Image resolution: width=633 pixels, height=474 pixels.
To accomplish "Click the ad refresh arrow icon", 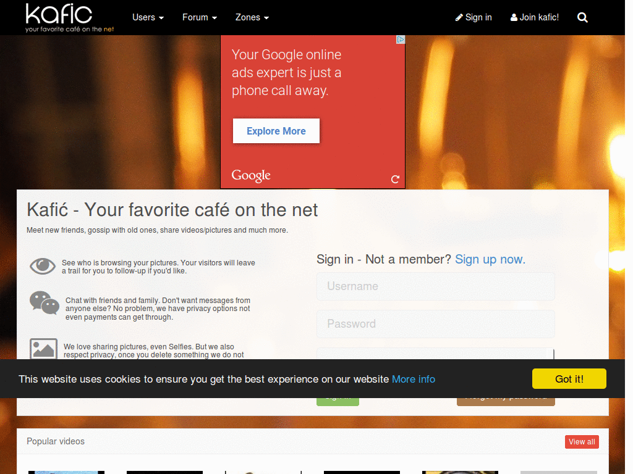I will point(395,179).
